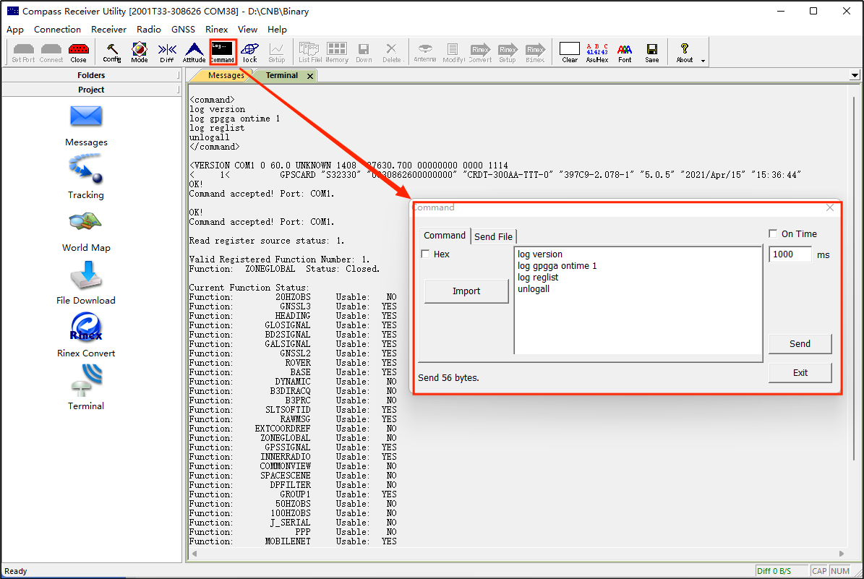Open the Config hammer tool
This screenshot has width=864, height=579.
[x=112, y=53]
